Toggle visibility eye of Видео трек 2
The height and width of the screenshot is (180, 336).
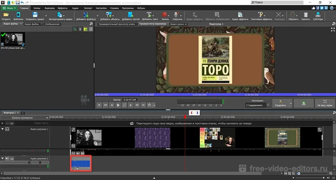[7, 123]
